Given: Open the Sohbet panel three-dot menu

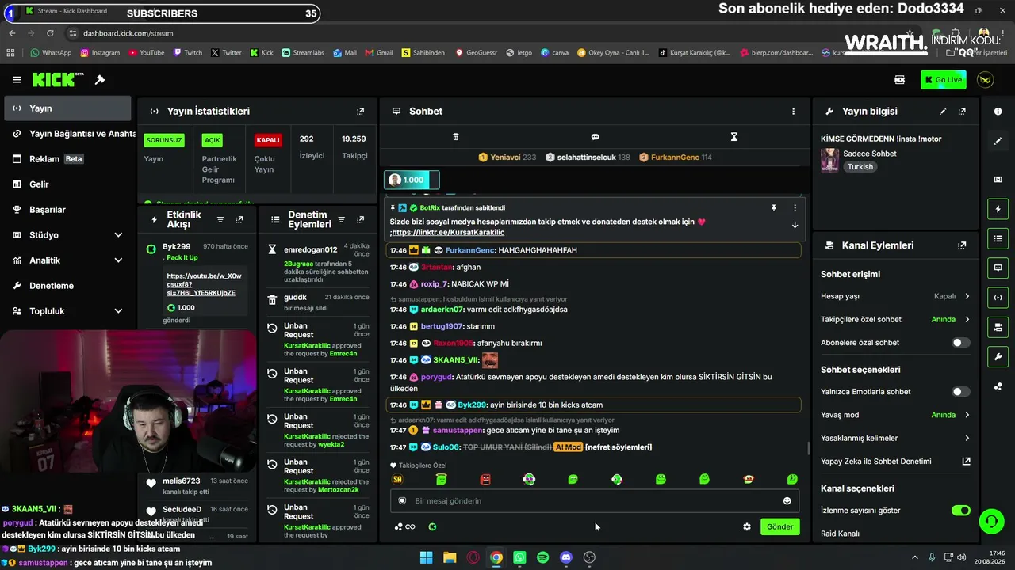Looking at the screenshot, I should [793, 112].
